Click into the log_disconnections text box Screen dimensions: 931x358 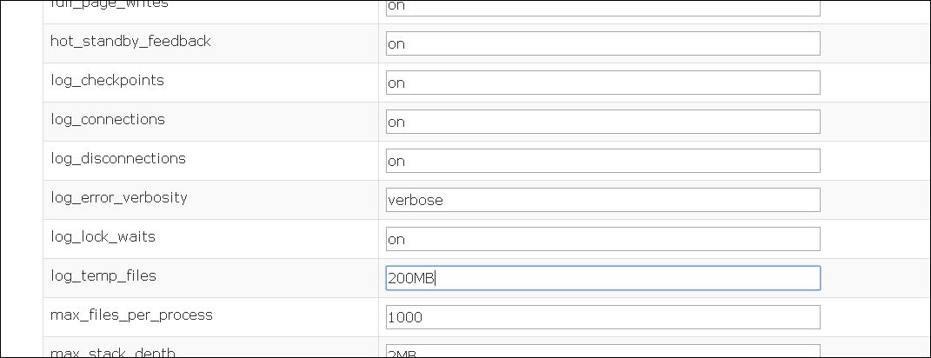coord(602,161)
